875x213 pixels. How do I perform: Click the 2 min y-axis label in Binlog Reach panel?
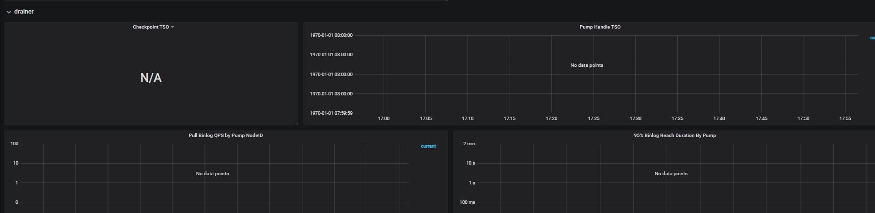click(469, 144)
